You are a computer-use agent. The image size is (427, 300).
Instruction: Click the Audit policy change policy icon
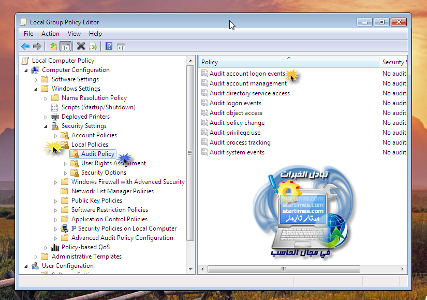click(x=204, y=123)
